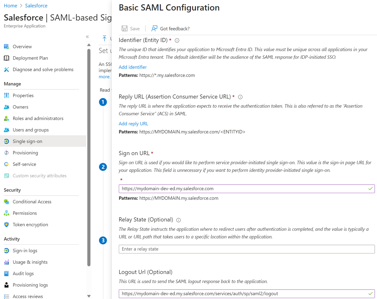Screen dimensions: 377x299
Task: Click the Got feedback person icon
Action: [154, 29]
